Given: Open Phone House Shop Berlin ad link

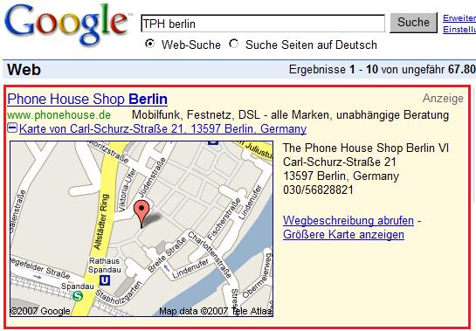Looking at the screenshot, I should (87, 99).
